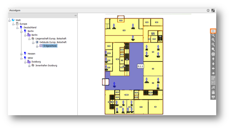Viewport: 231px width, 130px height.
Task: Click the save diskette icon in toolbar
Action: coord(213,92)
